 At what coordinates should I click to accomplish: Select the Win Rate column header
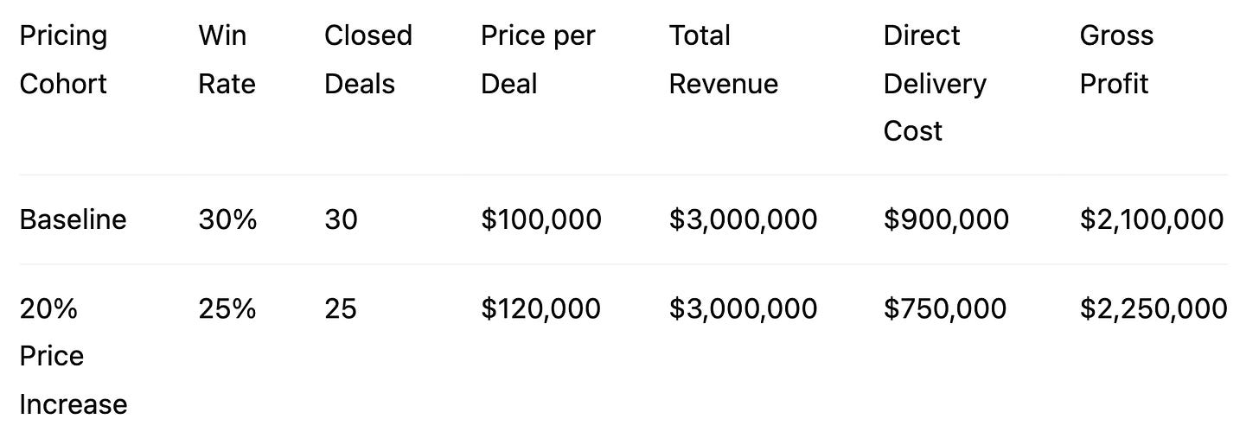[227, 60]
